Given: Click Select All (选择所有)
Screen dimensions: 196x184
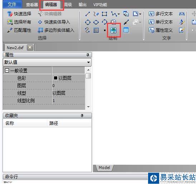Looking at the screenshot, I should [x=19, y=22].
